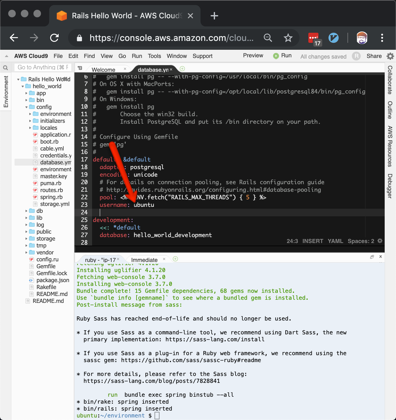Open the Outline side panel
396x420 pixels.
tap(390, 110)
